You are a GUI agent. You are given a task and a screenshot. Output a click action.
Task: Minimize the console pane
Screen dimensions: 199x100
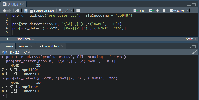(x=189, y=47)
